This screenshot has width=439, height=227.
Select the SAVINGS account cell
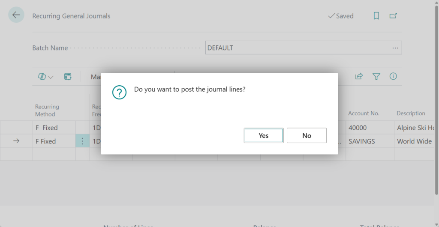[x=362, y=141]
